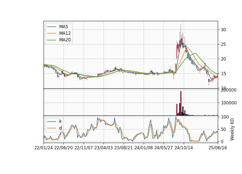Viewport: 242px width, 174px height.
Task: Click the 22/06/20 date label
Action: click(64, 148)
